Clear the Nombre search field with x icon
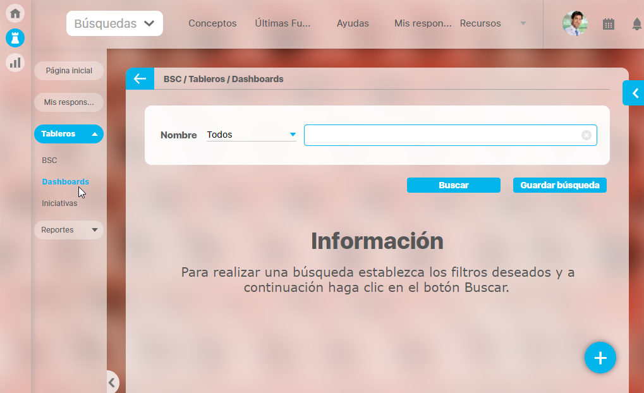644x393 pixels. [x=586, y=135]
